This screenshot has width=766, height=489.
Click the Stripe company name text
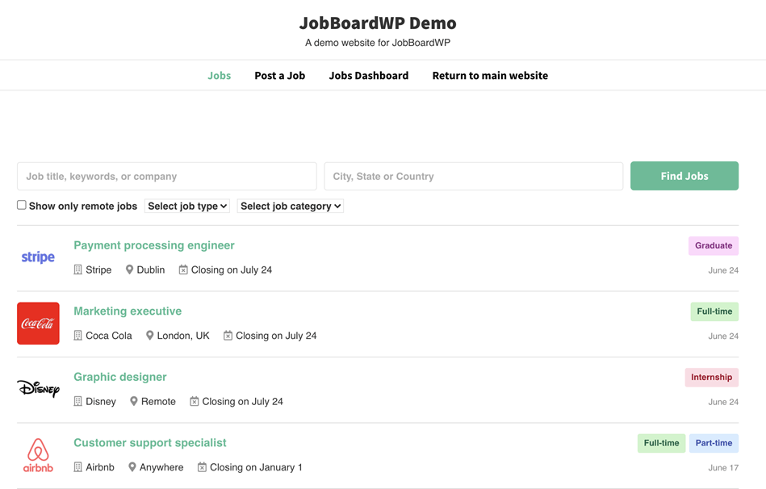pos(98,270)
